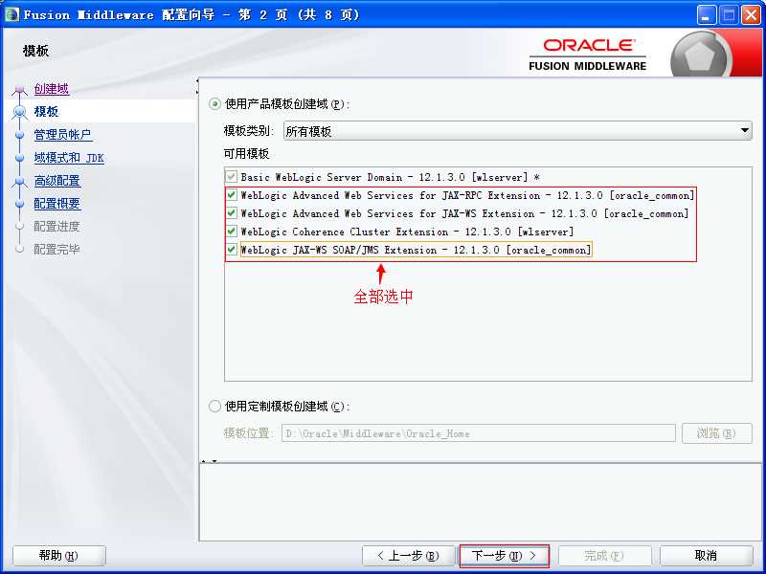This screenshot has width=766, height=574.
Task: Click the 配置进度 step label
Action: (56, 227)
